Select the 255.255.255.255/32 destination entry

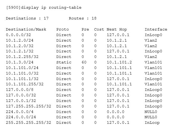tap(28, 122)
